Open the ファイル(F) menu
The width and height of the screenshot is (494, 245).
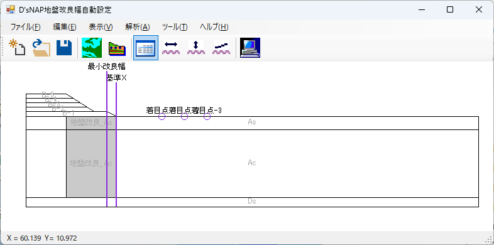(26, 27)
